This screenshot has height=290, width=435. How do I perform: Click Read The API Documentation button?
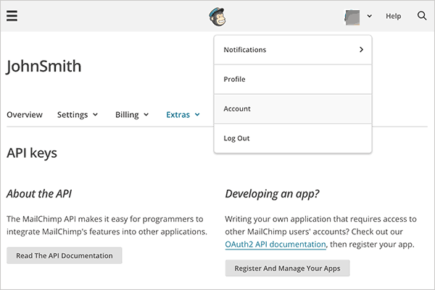65,256
